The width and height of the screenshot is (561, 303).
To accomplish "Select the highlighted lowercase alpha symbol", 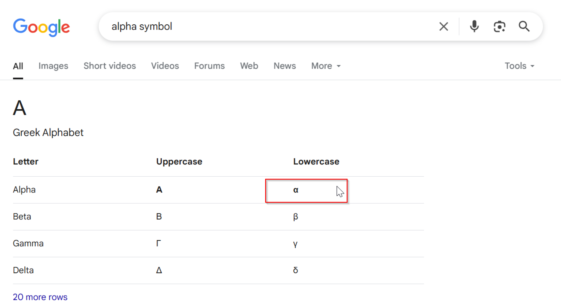I will point(296,190).
